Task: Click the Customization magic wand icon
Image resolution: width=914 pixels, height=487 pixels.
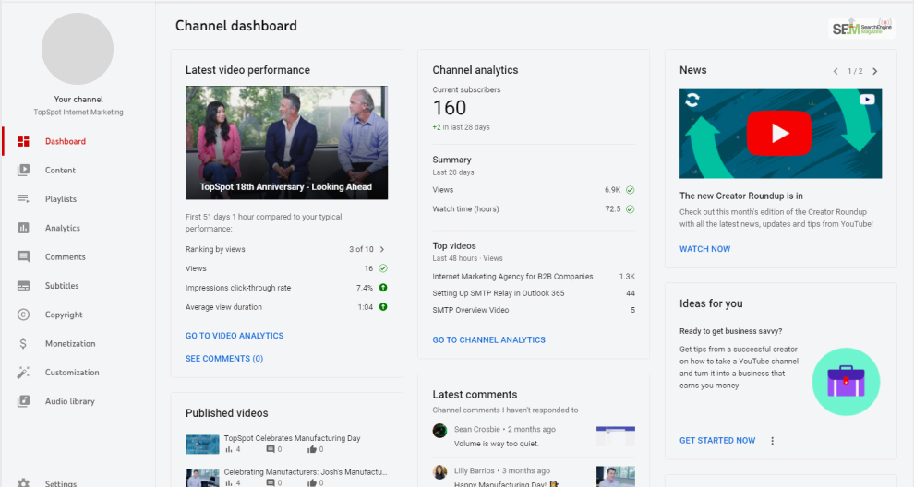Action: coord(23,373)
